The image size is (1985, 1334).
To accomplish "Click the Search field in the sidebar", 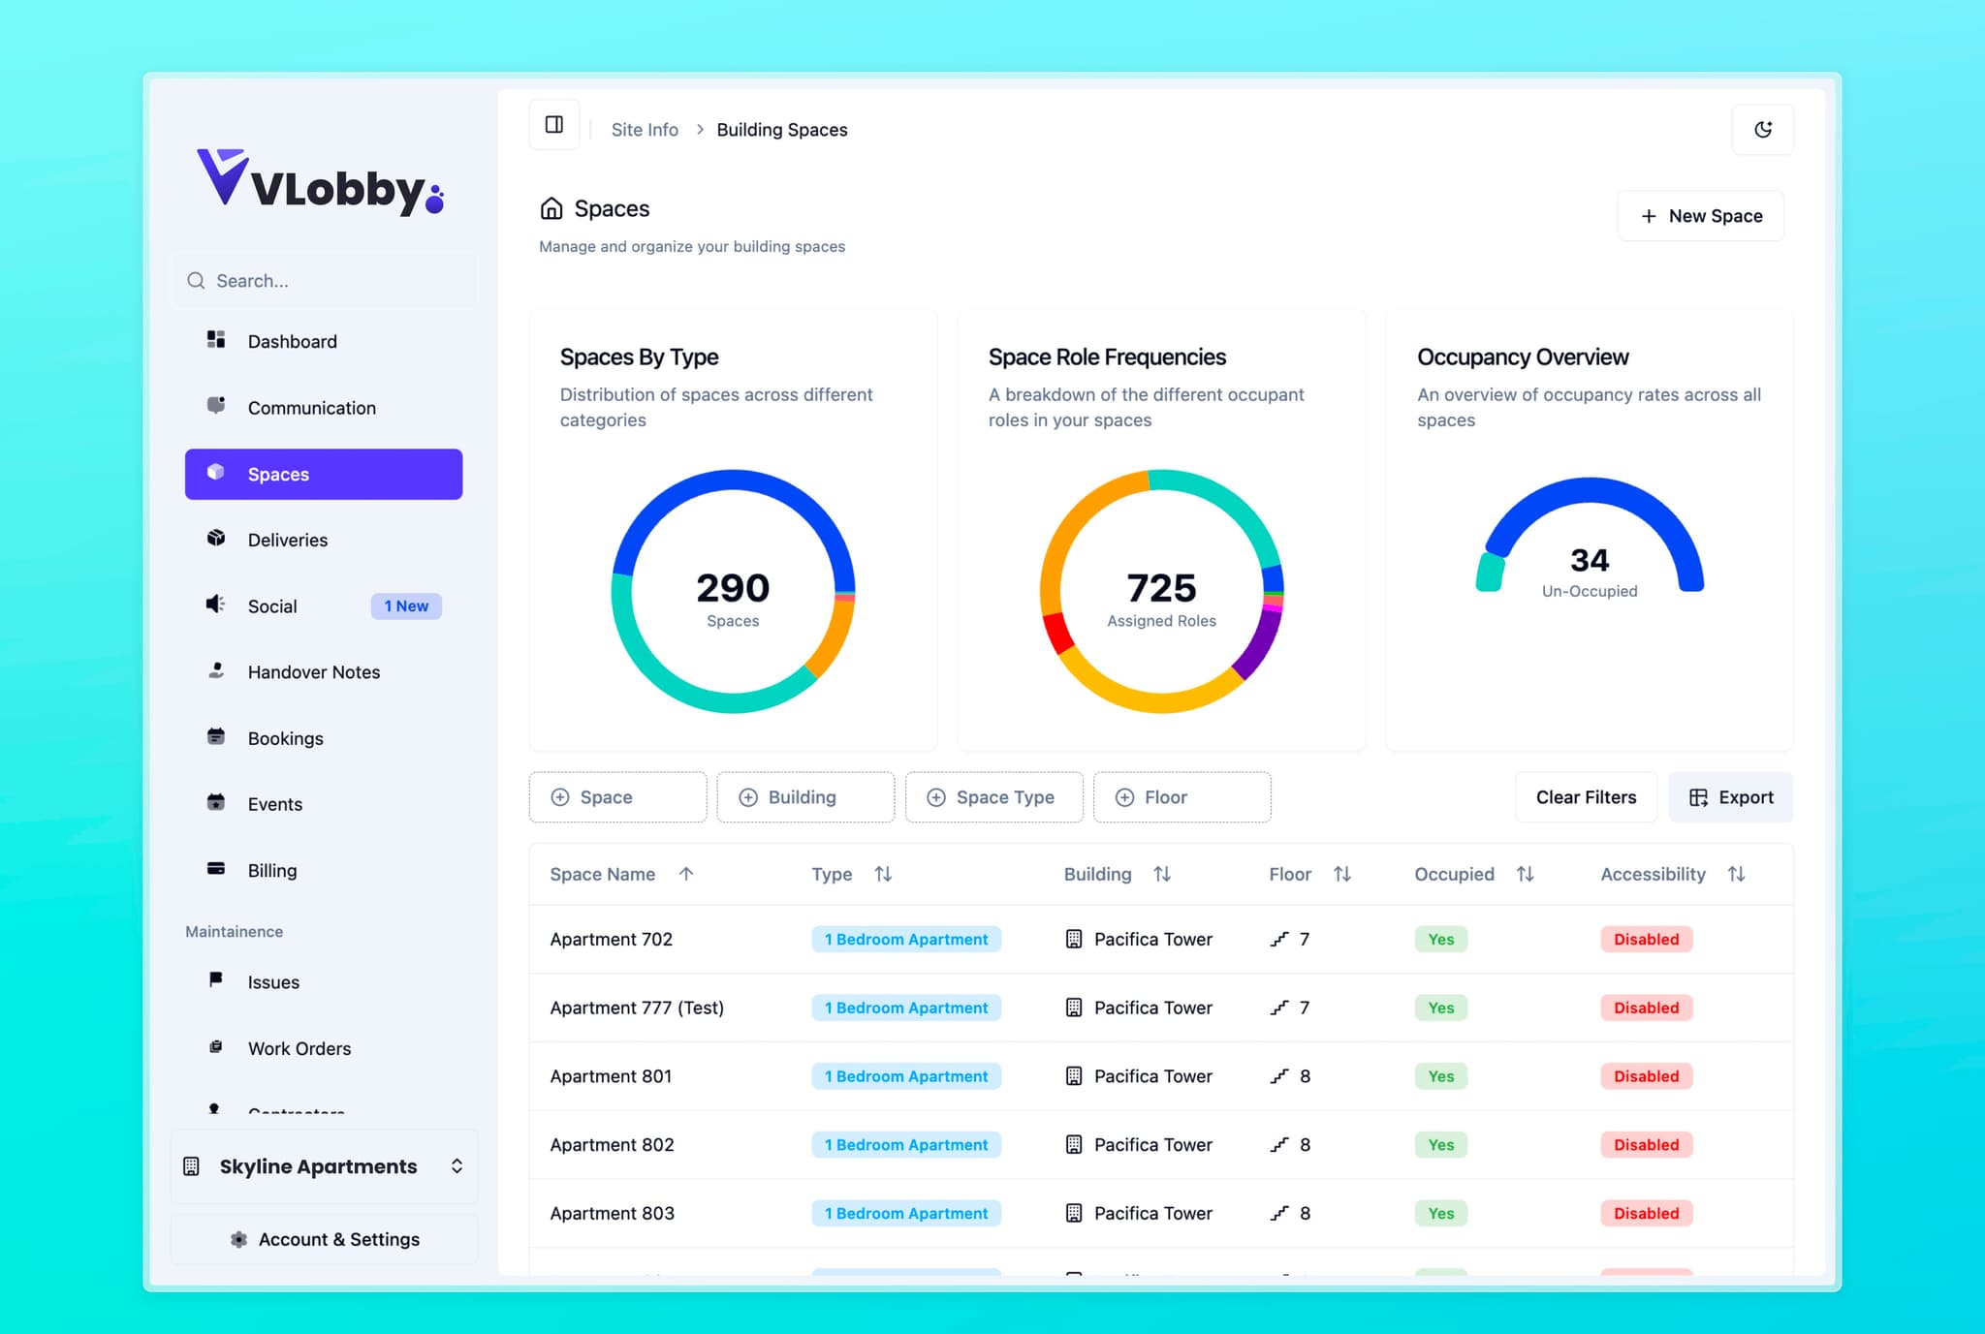I will click(x=324, y=280).
